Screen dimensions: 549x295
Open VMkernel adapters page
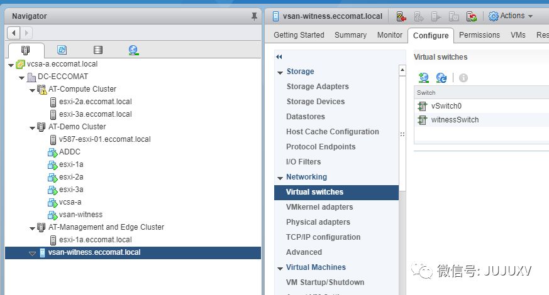click(319, 207)
